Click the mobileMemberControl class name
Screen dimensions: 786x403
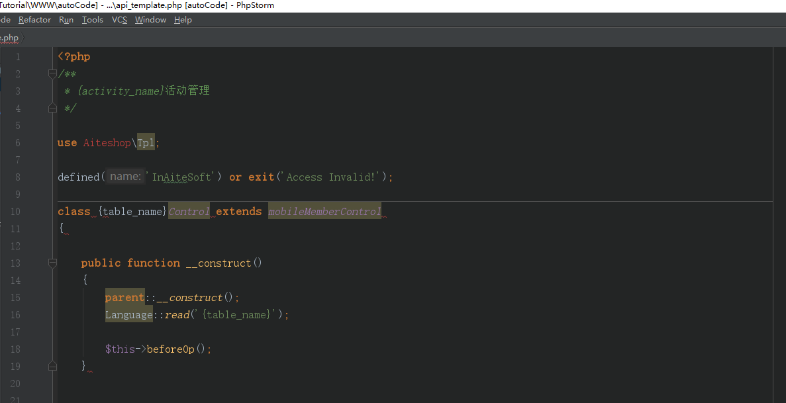[325, 212]
